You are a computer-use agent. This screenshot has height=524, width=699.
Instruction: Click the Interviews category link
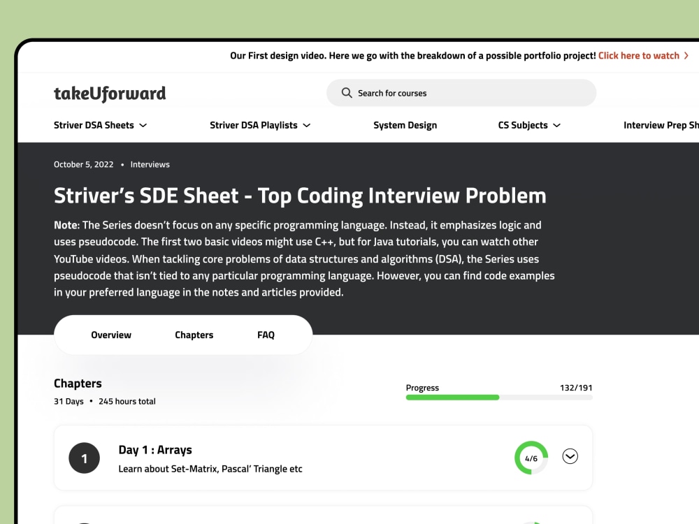[150, 164]
